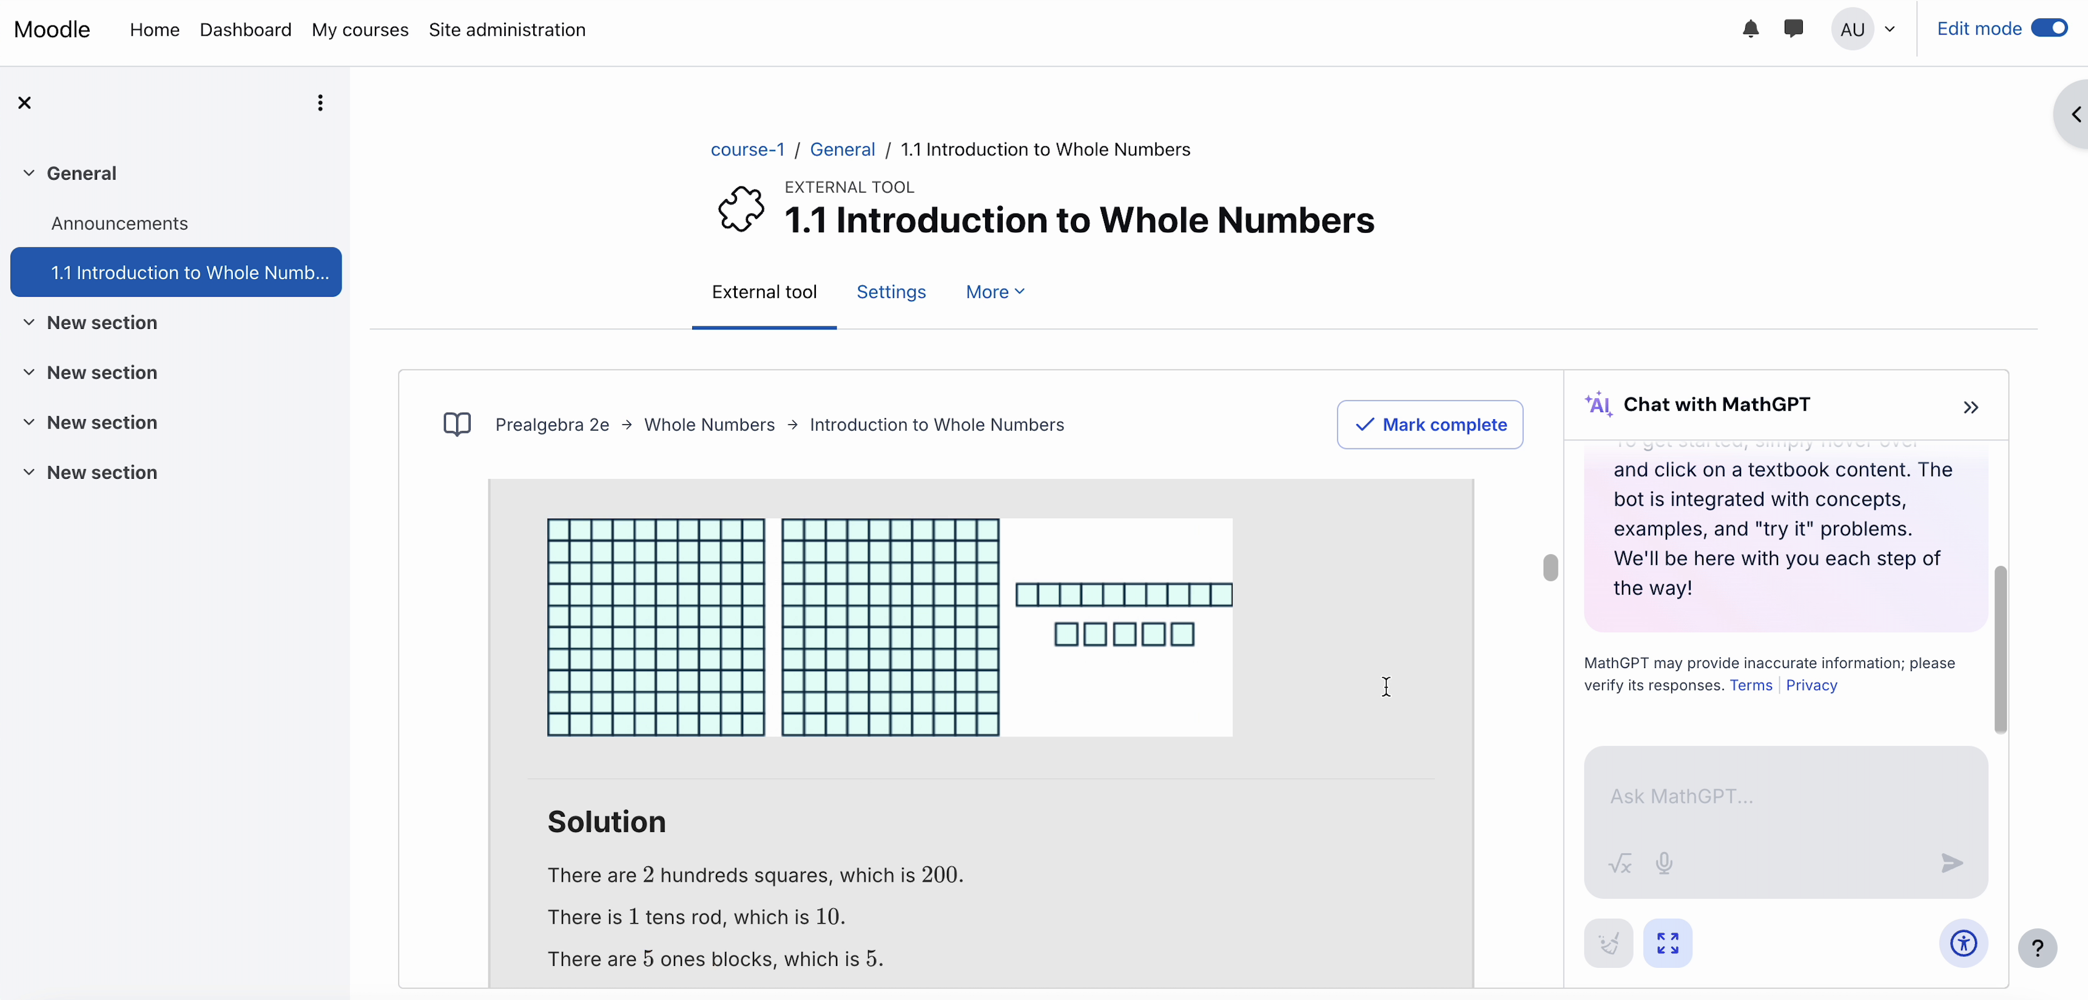Open the help question mark button
The image size is (2088, 1000).
click(2037, 948)
